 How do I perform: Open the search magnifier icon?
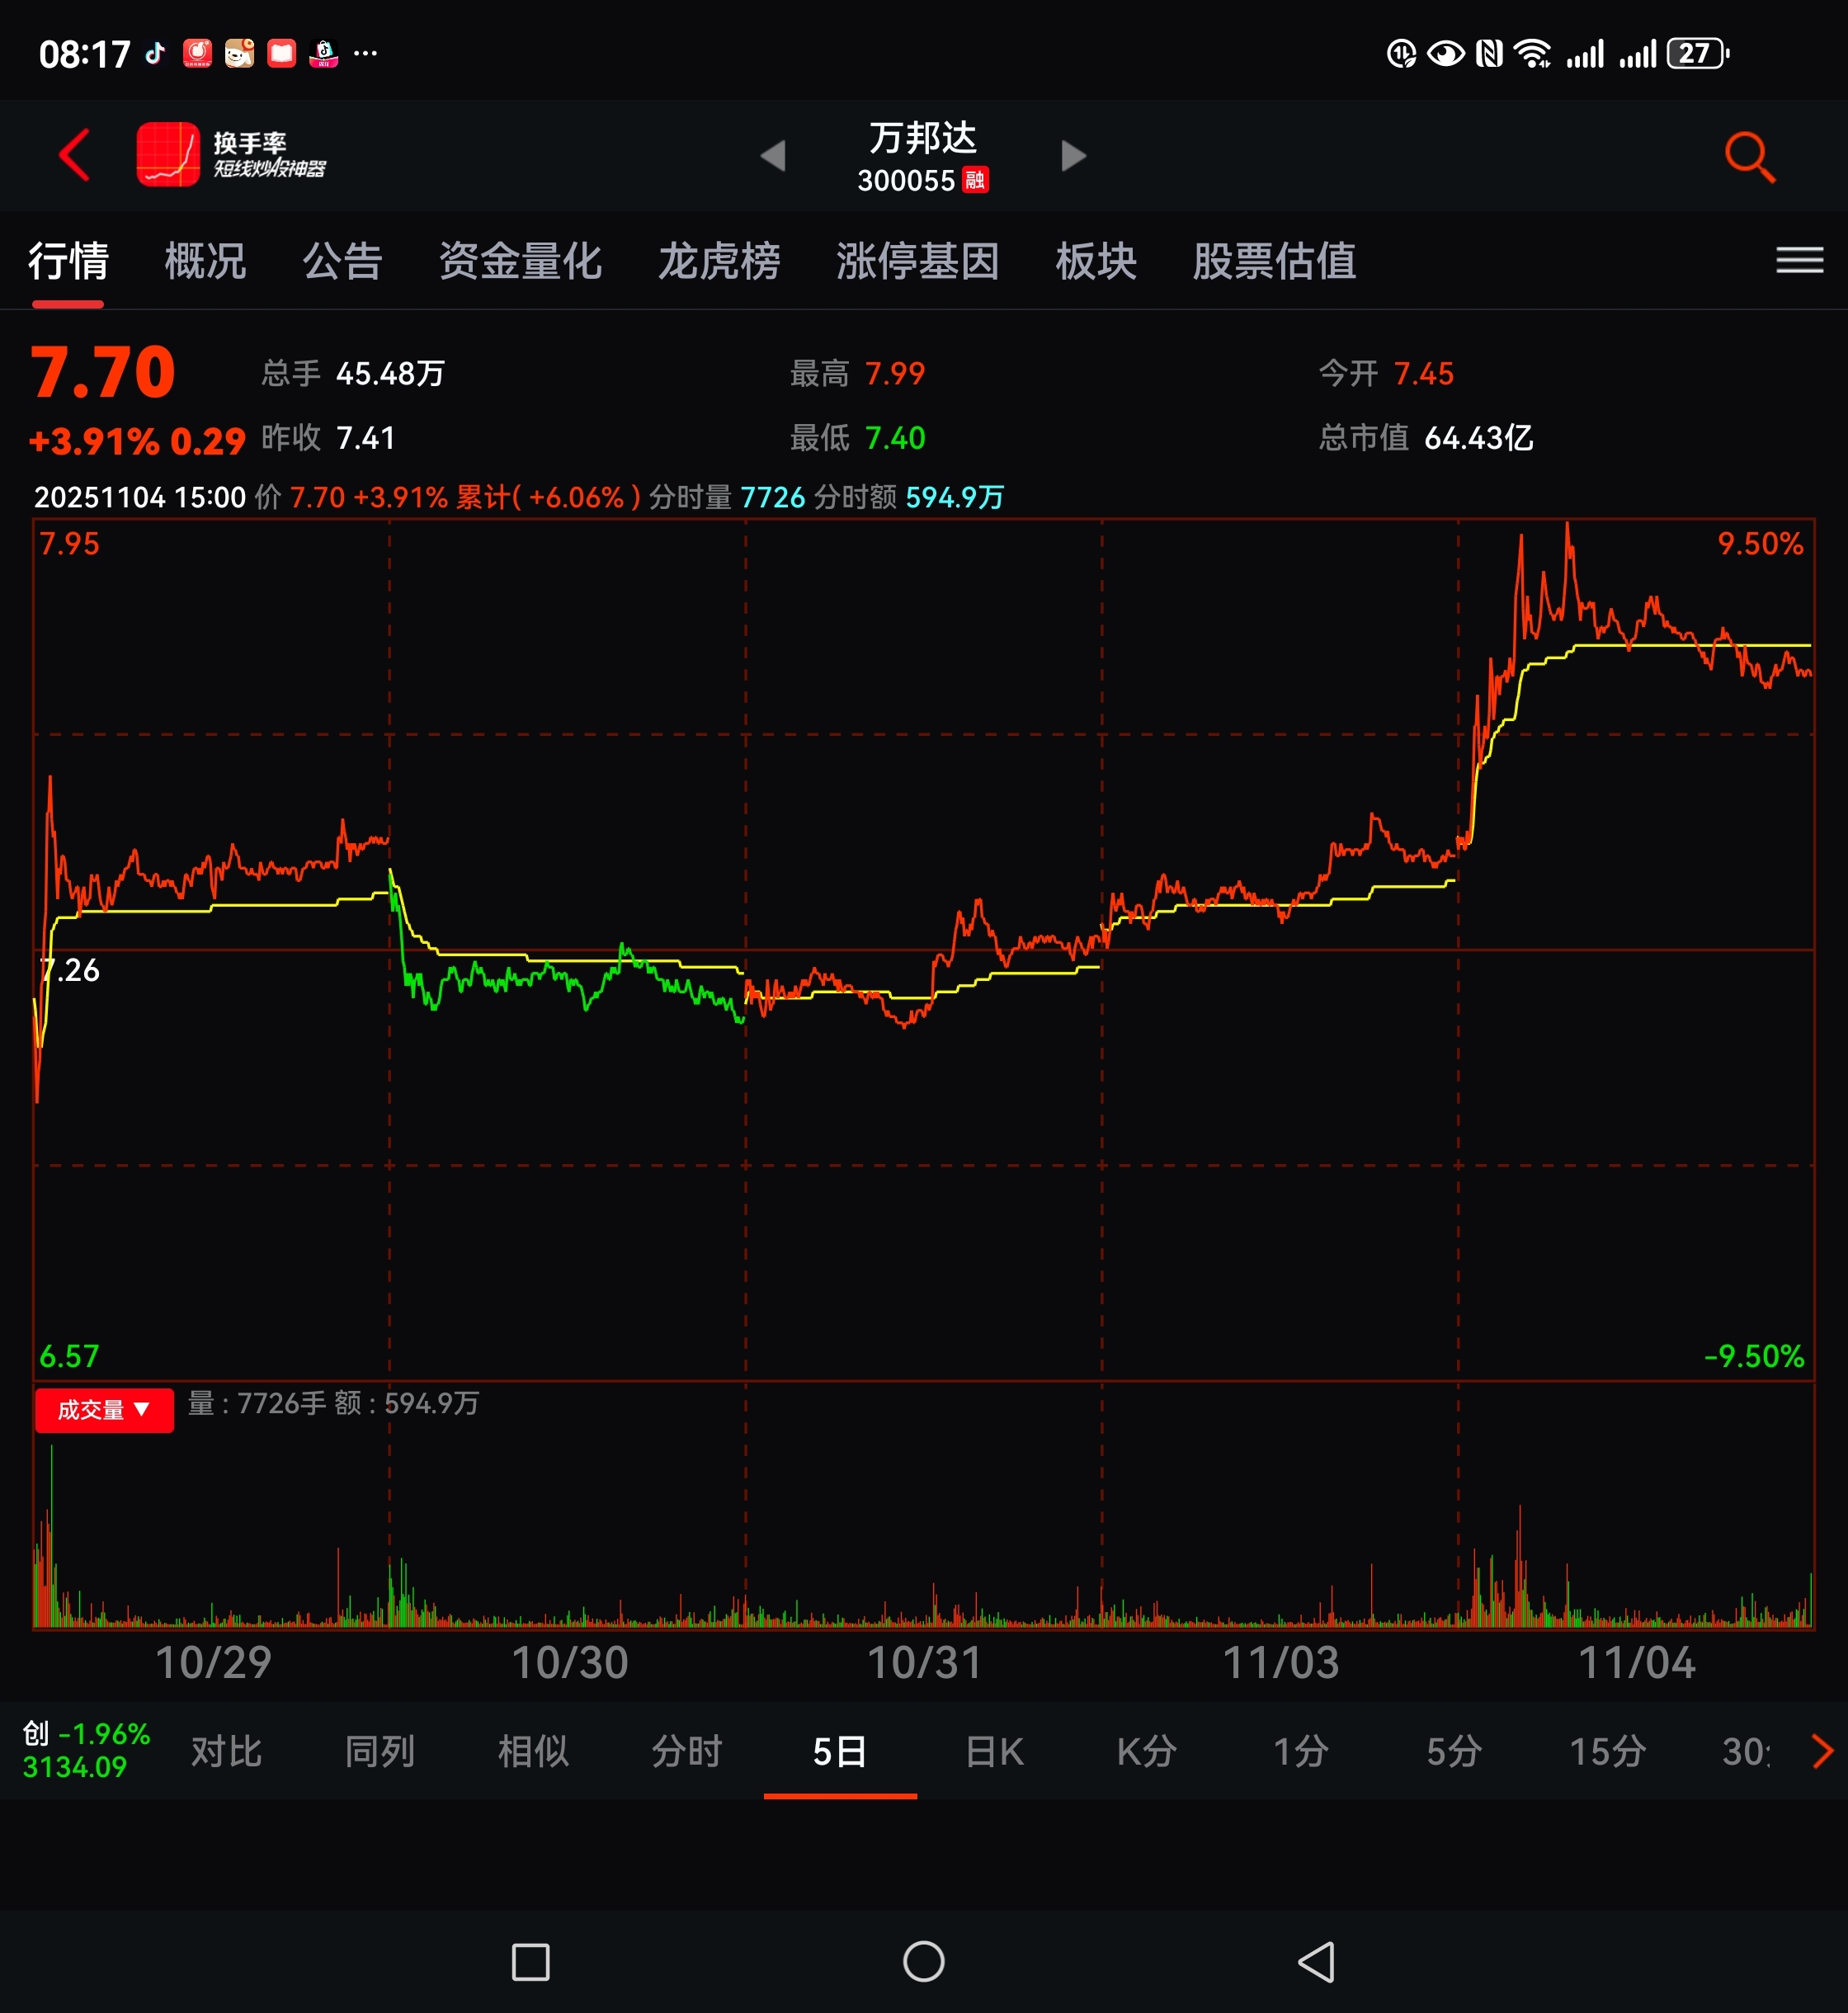(1749, 157)
